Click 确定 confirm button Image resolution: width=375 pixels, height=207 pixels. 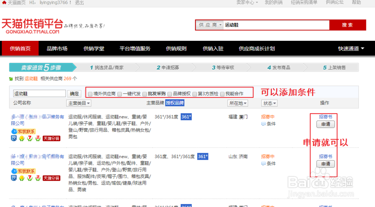pos(74,94)
